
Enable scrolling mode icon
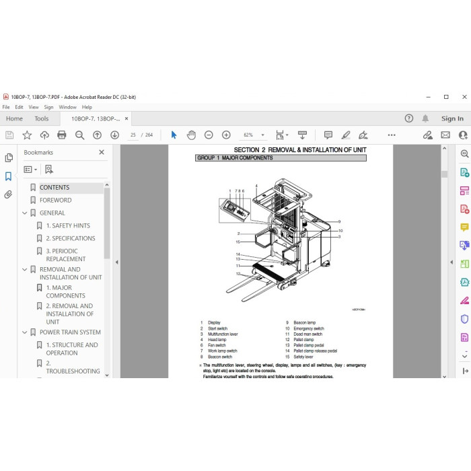303,135
